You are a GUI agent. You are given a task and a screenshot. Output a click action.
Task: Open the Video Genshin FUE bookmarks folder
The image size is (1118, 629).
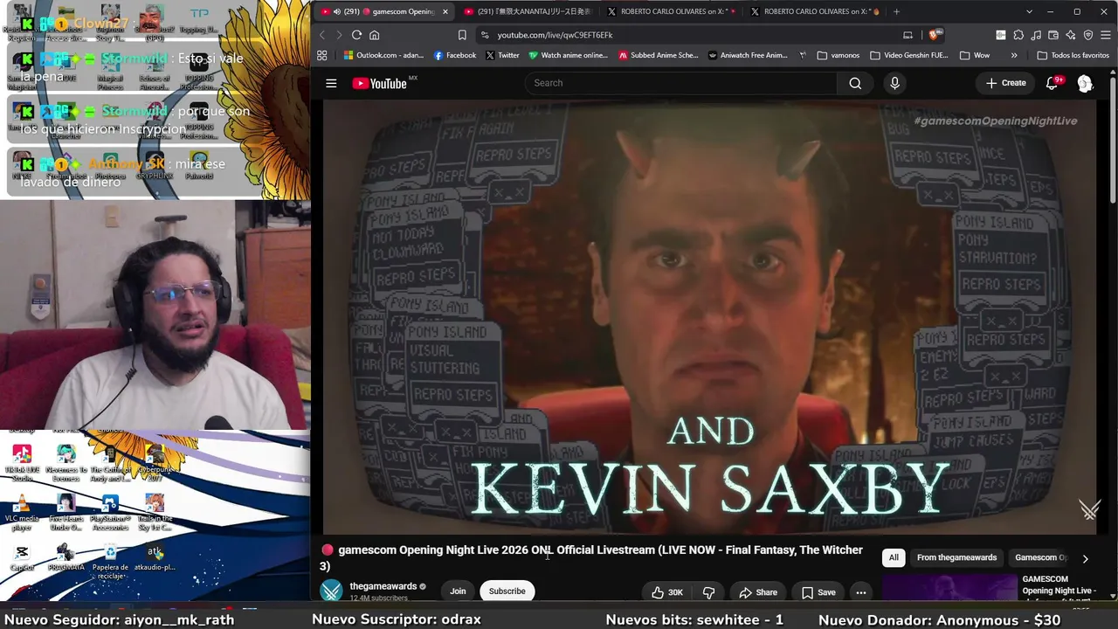click(x=909, y=55)
